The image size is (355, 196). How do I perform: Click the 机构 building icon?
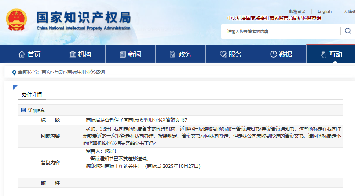73,54
